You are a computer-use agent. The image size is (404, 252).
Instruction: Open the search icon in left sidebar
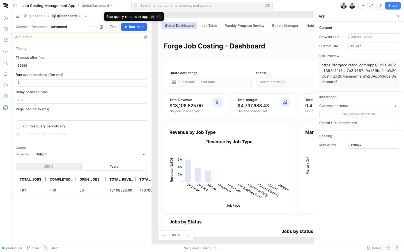6,63
